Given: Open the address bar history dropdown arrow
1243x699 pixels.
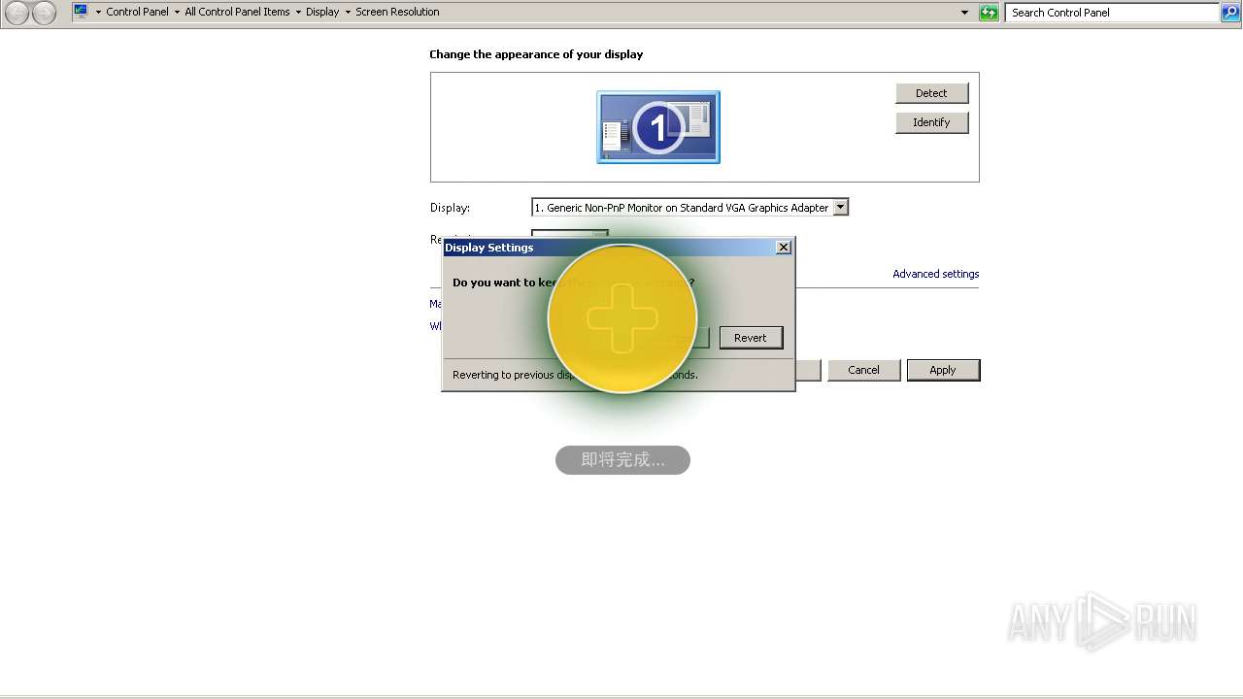Looking at the screenshot, I should pyautogui.click(x=964, y=13).
